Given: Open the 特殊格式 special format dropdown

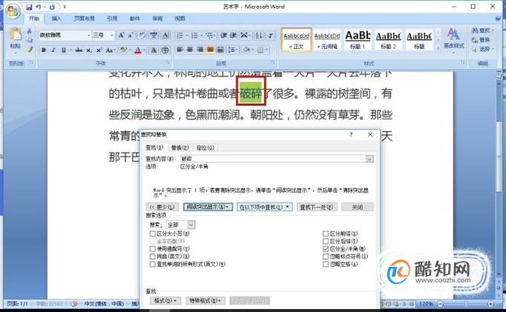Looking at the screenshot, I should click(206, 301).
